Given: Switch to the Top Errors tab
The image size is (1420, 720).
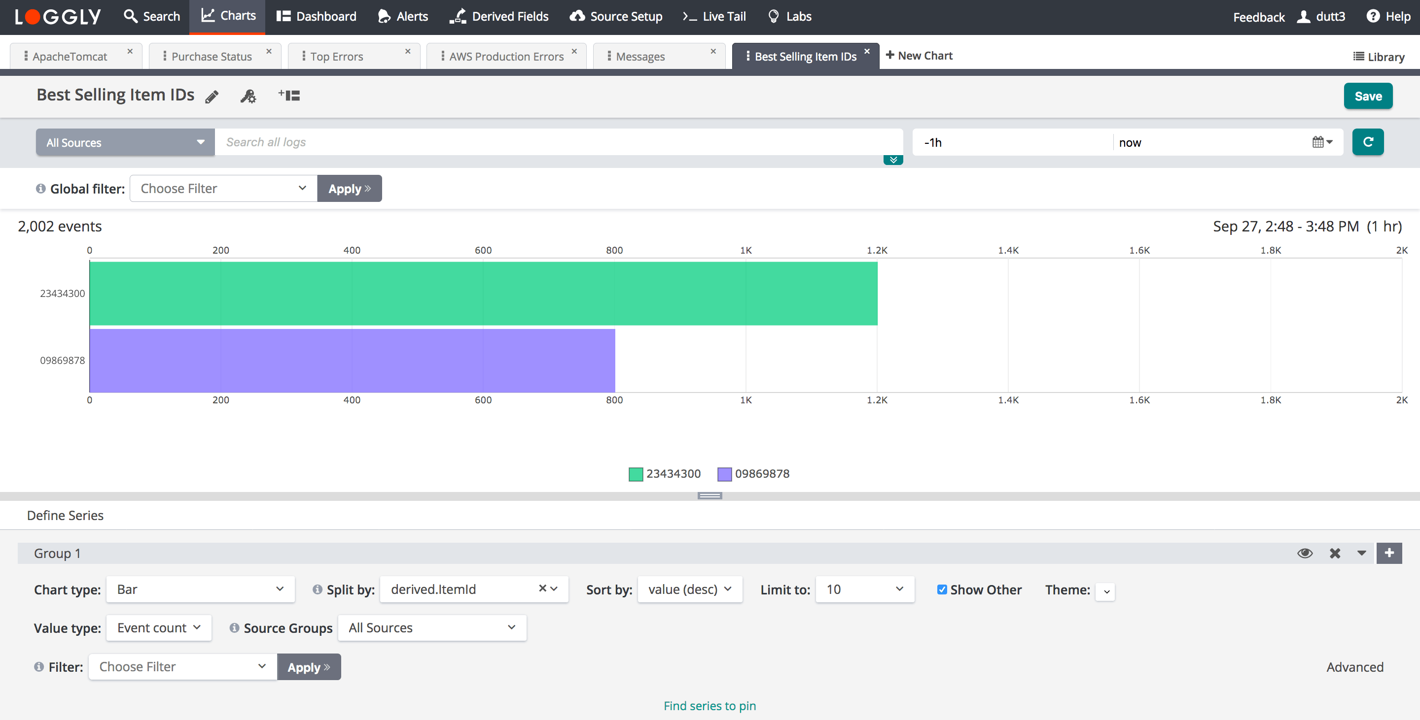Looking at the screenshot, I should (336, 57).
